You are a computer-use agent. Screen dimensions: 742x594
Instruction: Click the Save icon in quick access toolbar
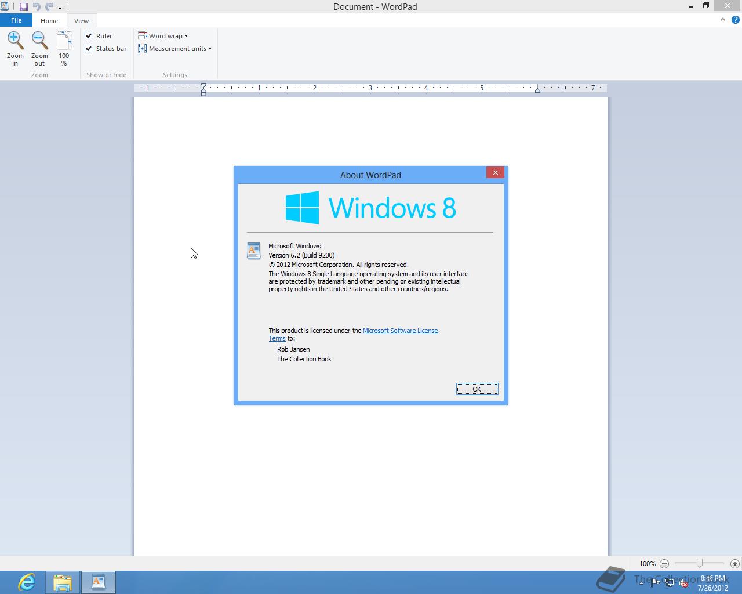24,7
